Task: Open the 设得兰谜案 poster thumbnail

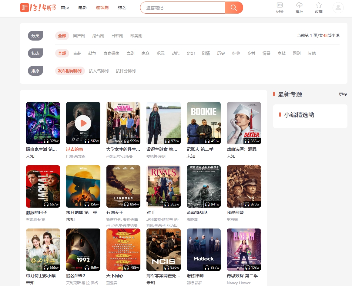Action: 163,123
